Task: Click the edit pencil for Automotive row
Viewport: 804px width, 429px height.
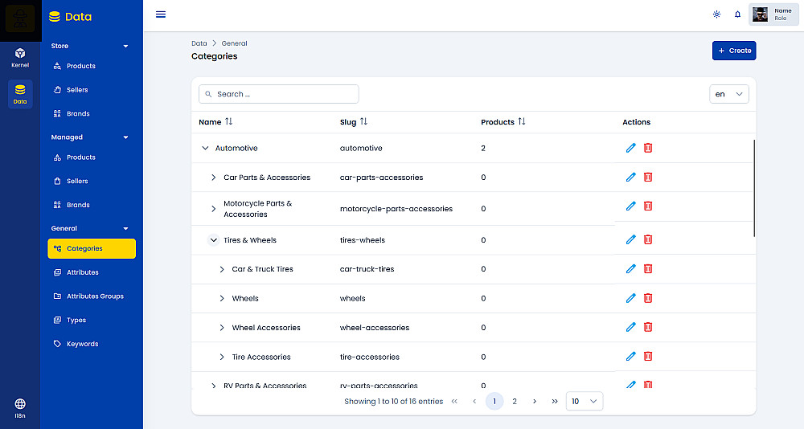Action: pos(630,148)
